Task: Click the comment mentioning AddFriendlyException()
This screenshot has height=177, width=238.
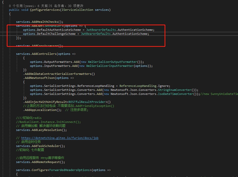Action: point(69,106)
